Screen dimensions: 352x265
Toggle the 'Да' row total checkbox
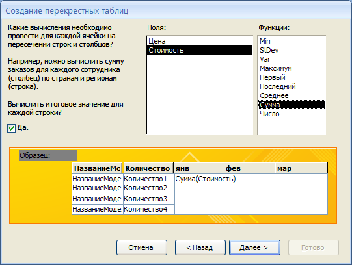(11, 129)
